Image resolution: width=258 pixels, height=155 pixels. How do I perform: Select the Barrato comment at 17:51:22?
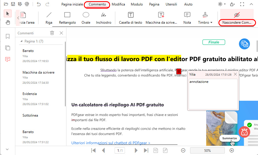click(41, 137)
